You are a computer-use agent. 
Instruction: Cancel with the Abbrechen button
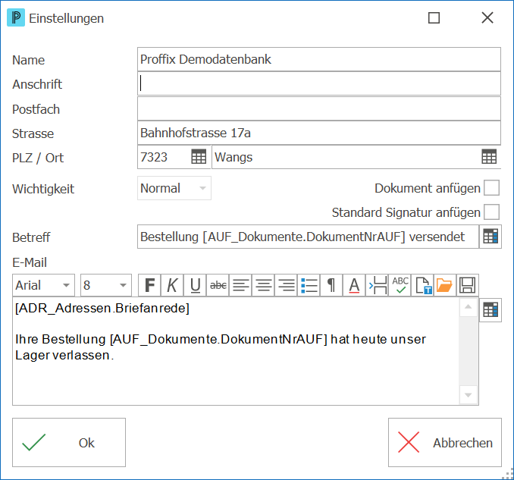(445, 442)
